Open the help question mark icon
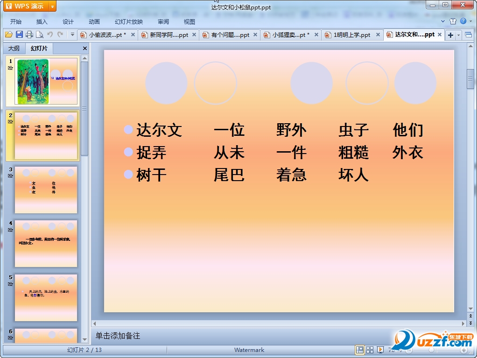 463,21
